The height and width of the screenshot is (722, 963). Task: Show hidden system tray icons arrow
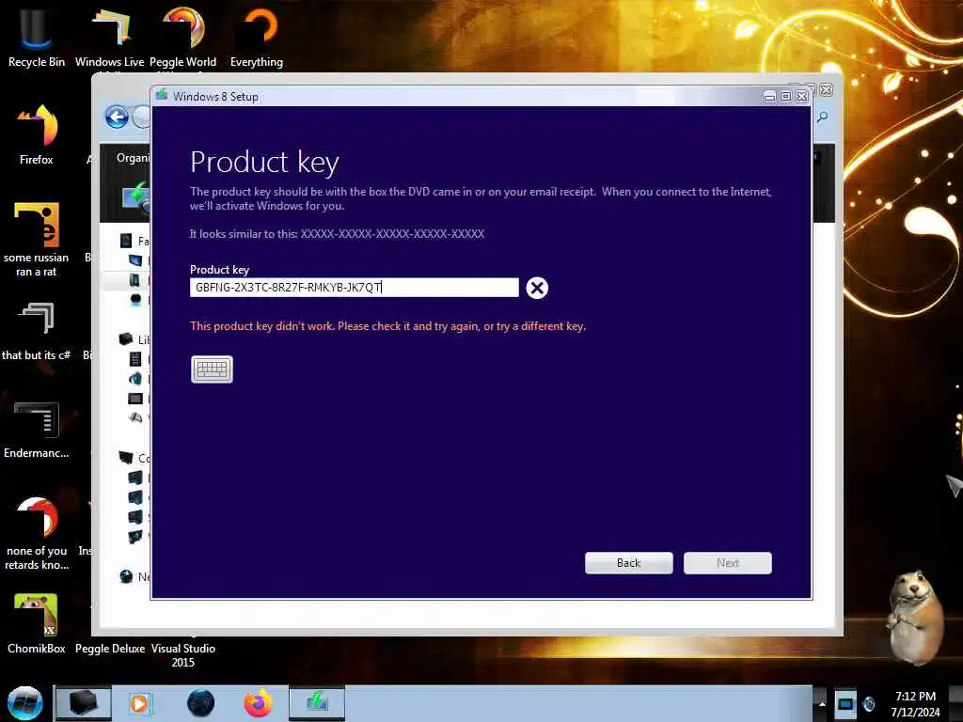(x=822, y=703)
